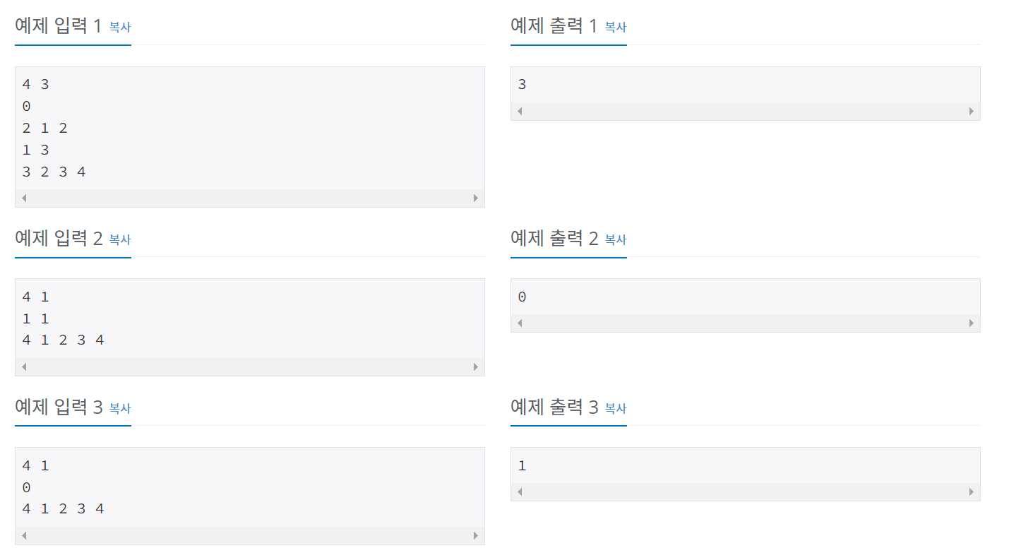Click right scroll arrow of example output 1

(972, 112)
